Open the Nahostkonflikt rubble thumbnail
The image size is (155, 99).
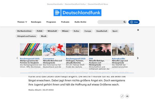(123, 49)
